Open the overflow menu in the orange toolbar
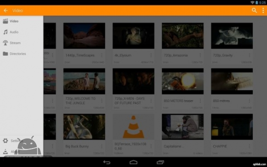 pos(263,11)
